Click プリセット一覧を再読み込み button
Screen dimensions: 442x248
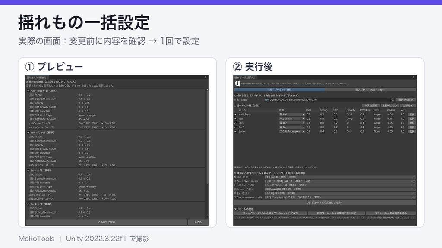[391, 213]
